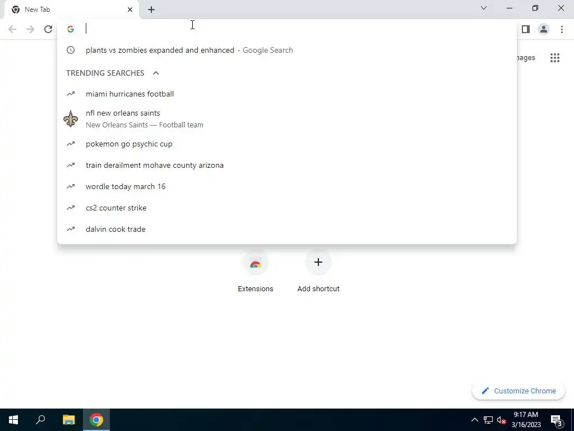Open Chrome three-dot menu
The image size is (574, 431).
pos(562,29)
